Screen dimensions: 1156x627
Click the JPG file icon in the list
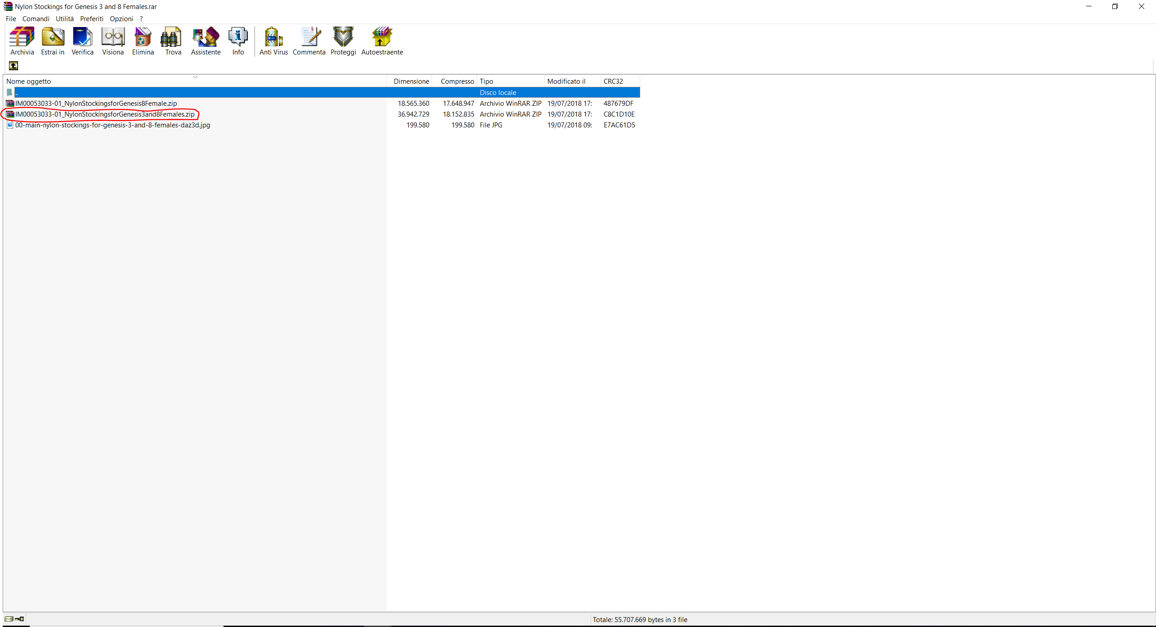10,125
